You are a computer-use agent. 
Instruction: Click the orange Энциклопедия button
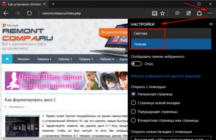pyautogui.click(x=113, y=33)
